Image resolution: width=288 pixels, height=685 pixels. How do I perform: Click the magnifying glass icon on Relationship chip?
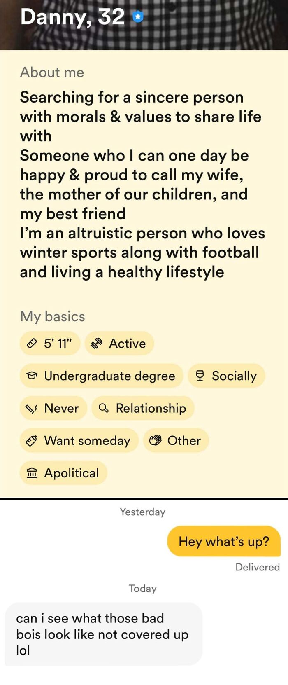(104, 408)
